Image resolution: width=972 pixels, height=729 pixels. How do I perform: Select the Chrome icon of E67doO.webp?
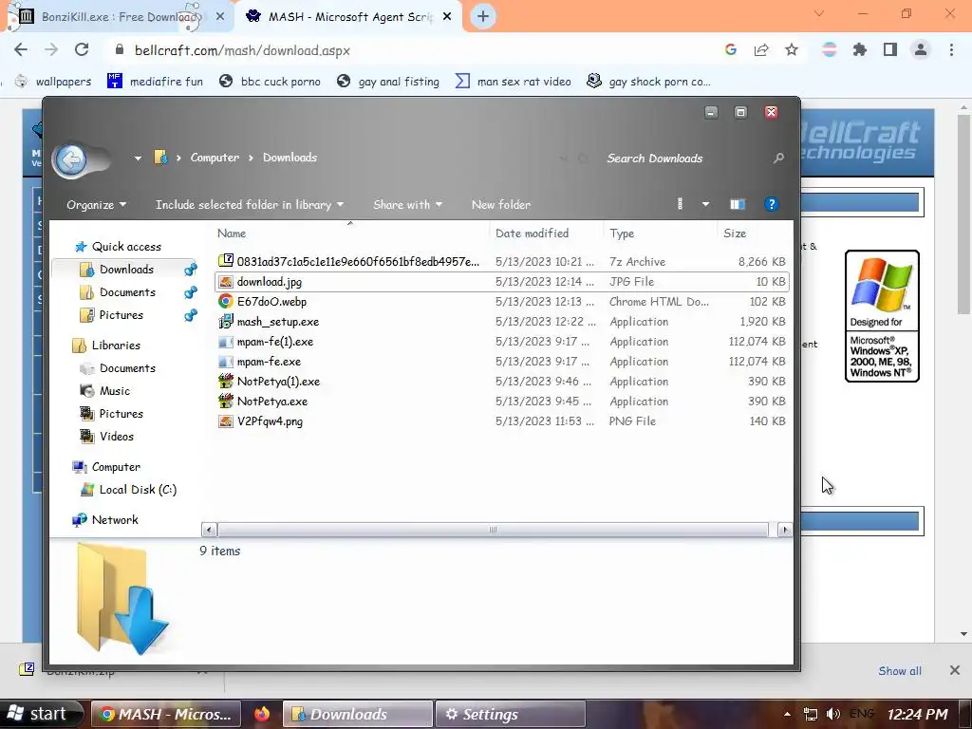(226, 301)
